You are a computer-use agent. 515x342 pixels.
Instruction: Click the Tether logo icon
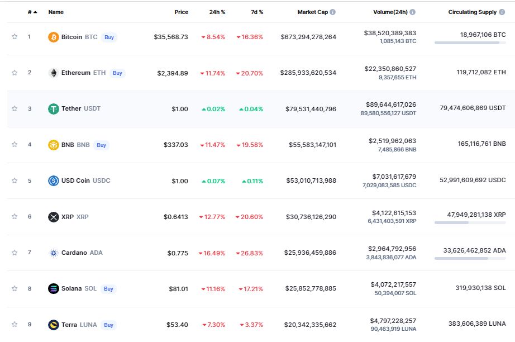pyautogui.click(x=54, y=109)
